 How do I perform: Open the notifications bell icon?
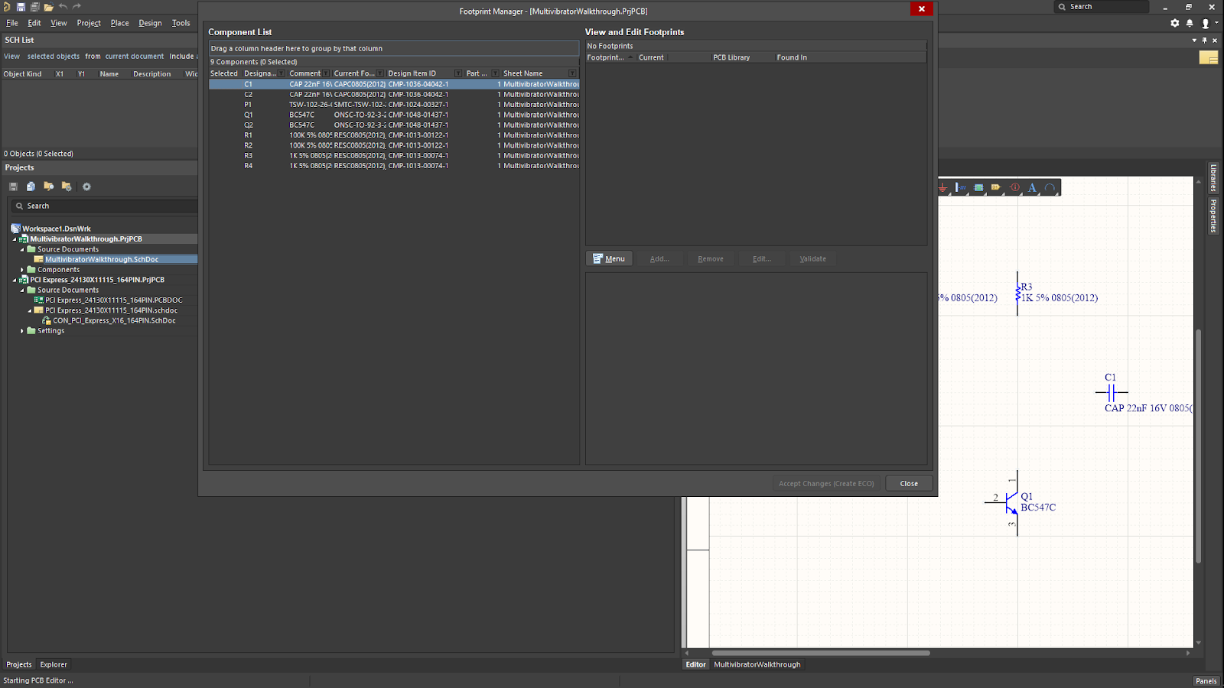click(x=1190, y=23)
